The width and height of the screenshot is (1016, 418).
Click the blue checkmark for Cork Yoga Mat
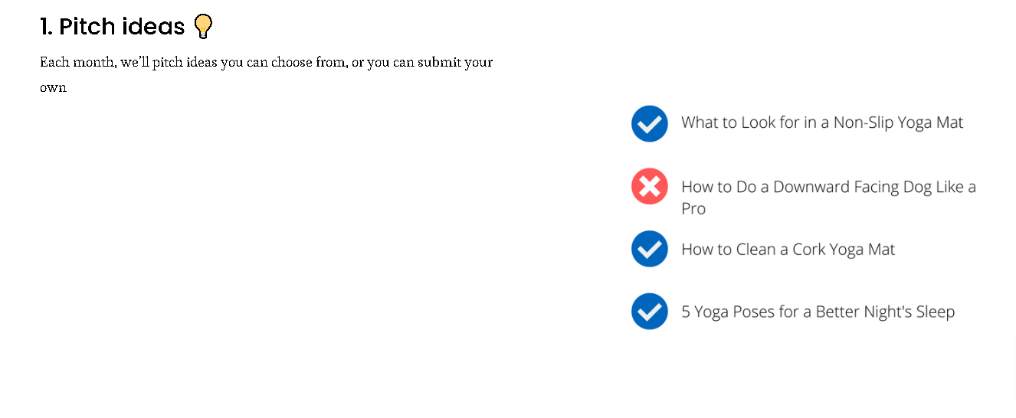(x=650, y=249)
